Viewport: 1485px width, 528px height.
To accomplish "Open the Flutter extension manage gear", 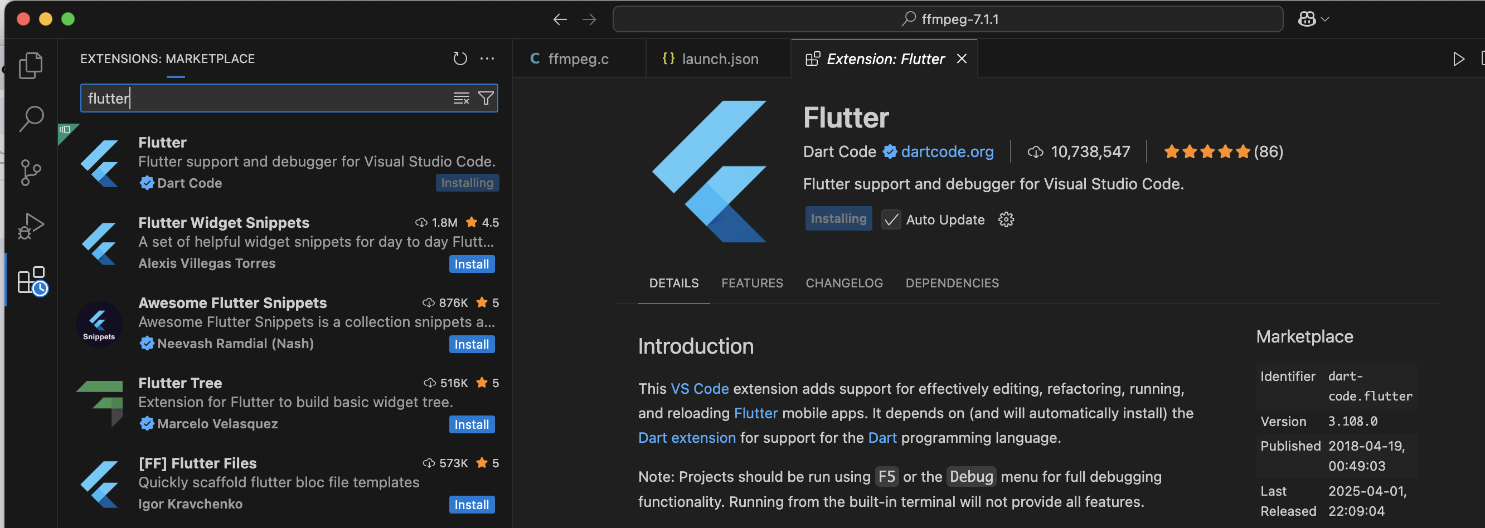I will click(x=1006, y=220).
